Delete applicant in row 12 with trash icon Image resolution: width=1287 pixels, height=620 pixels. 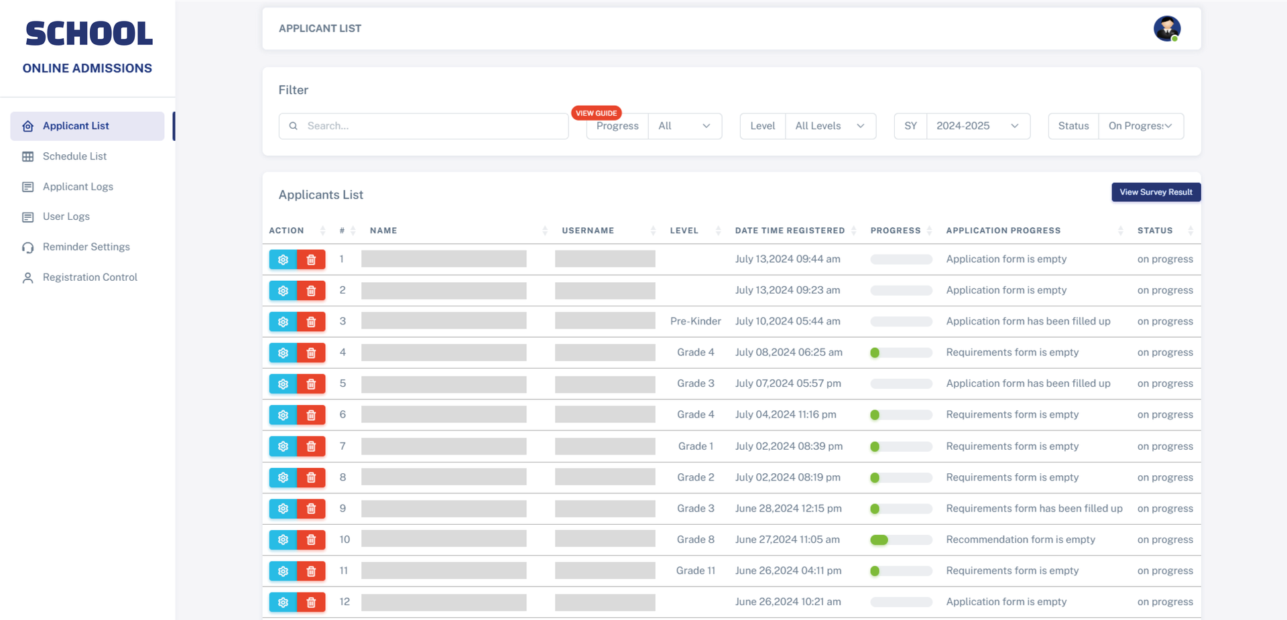pyautogui.click(x=311, y=602)
